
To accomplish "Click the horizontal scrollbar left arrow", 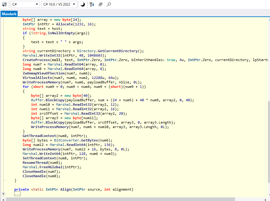I will coord(3,200).
